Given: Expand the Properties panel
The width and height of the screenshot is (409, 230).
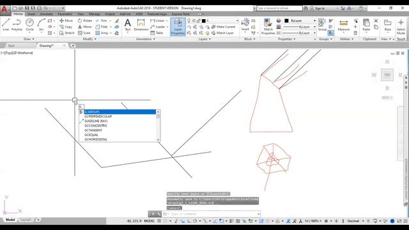Looking at the screenshot, I should tap(287, 39).
